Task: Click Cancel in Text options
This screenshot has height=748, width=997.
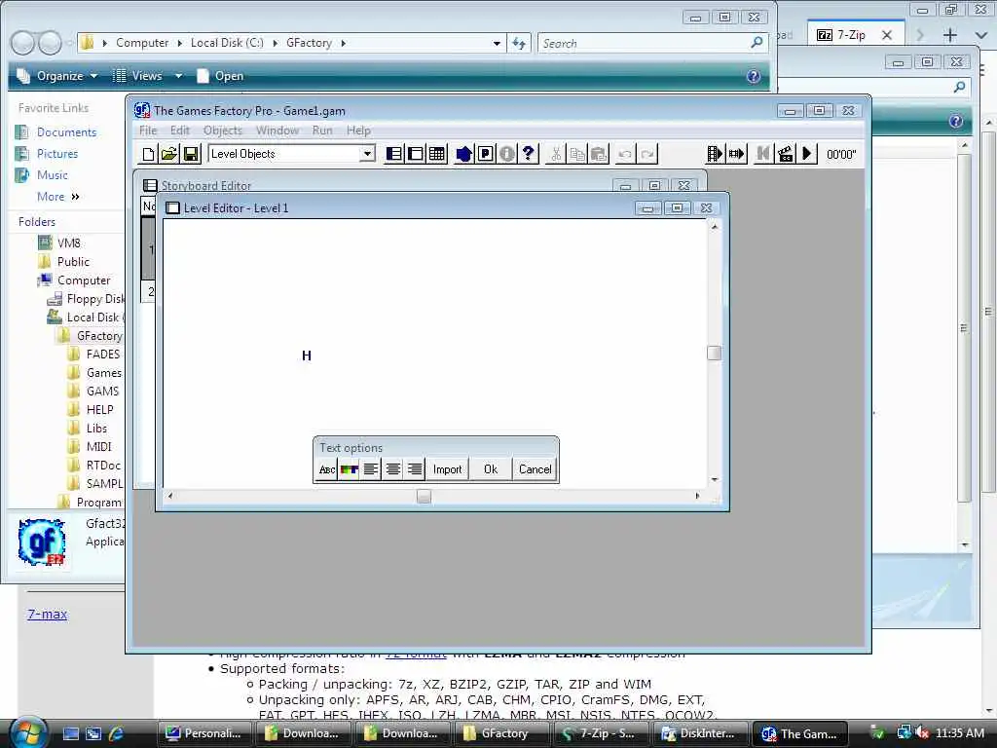Action: 535,469
